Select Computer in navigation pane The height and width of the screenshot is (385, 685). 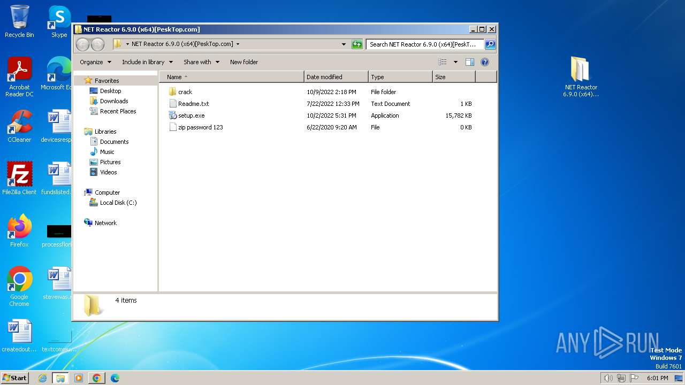point(107,192)
